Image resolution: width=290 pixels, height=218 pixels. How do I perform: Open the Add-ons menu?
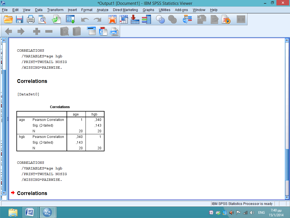click(181, 10)
